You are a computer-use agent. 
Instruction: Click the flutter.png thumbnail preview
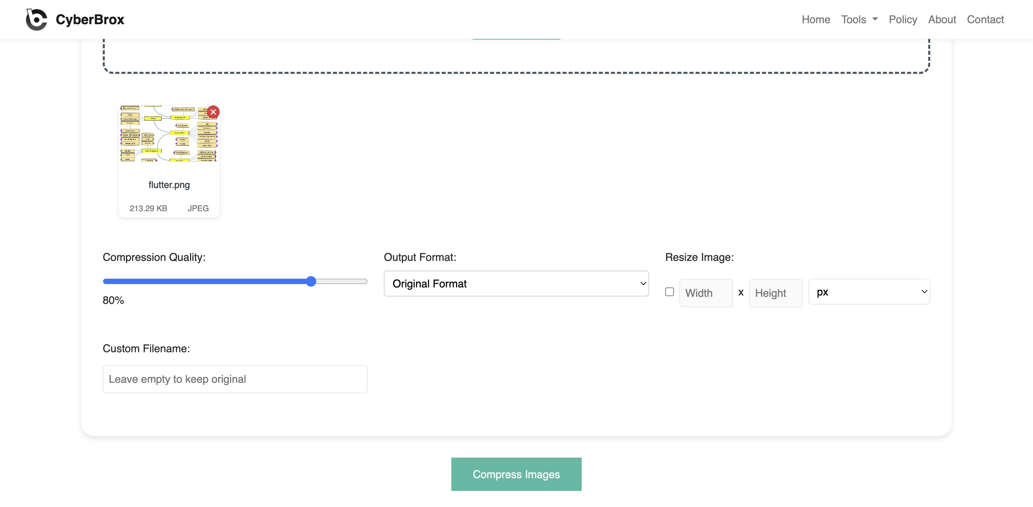169,133
